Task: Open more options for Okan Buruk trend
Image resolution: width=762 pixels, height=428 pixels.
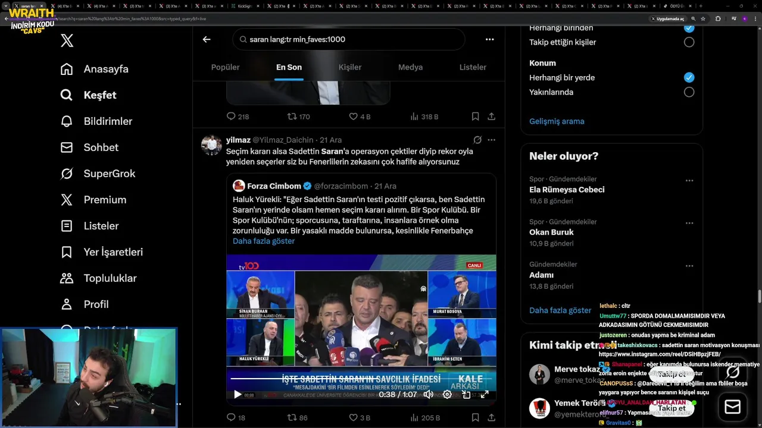Action: pos(689,224)
